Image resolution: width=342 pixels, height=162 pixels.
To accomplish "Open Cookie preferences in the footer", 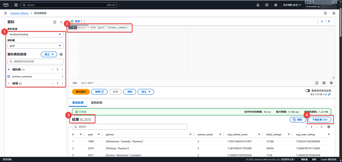I will [329, 160].
